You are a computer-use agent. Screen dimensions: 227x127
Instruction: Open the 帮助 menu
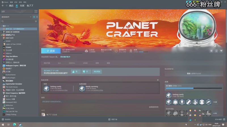25,2
